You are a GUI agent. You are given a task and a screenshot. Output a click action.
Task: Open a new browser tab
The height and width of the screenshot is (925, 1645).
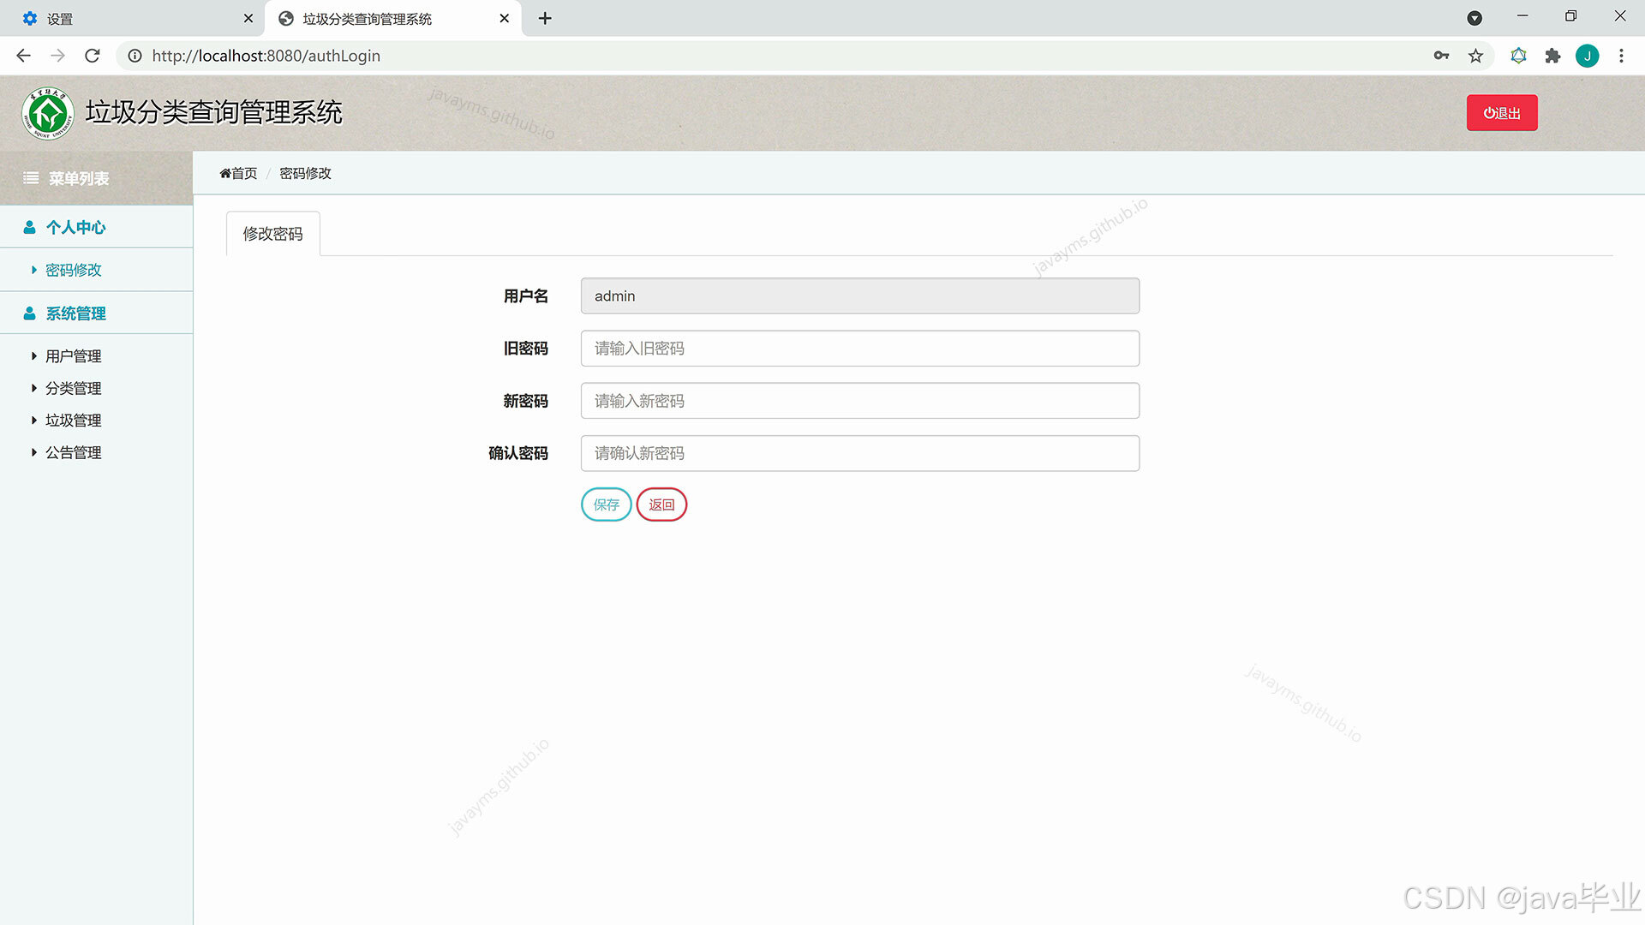pyautogui.click(x=545, y=18)
